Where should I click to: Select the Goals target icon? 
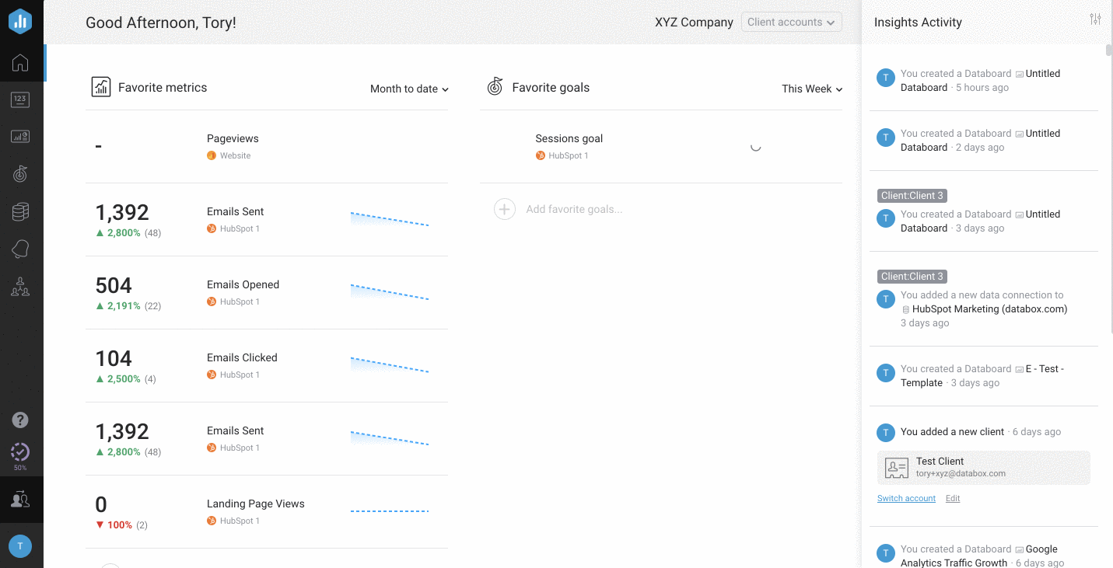pyautogui.click(x=21, y=173)
